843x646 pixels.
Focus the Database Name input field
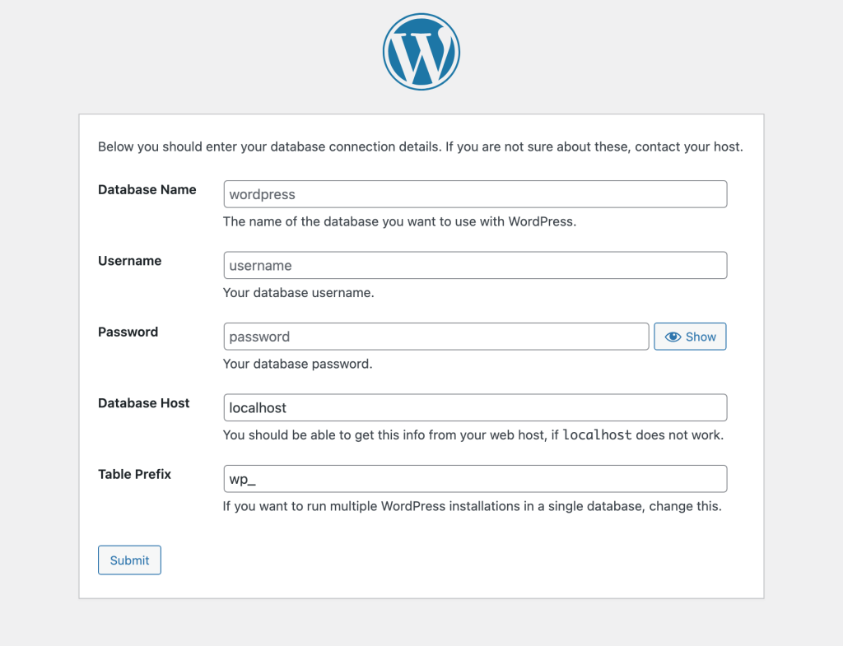pos(475,194)
